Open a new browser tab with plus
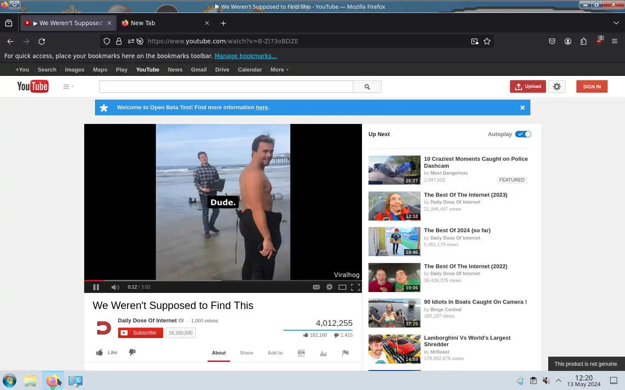625x390 pixels. pyautogui.click(x=223, y=23)
